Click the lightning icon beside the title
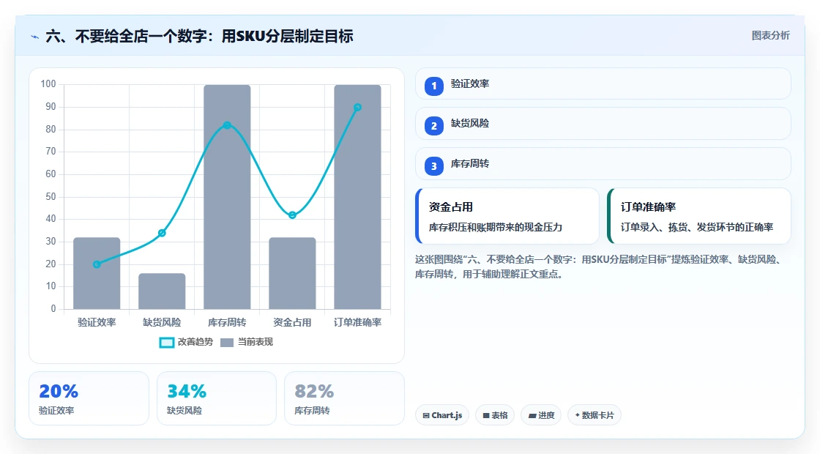The height and width of the screenshot is (454, 820). click(x=35, y=37)
